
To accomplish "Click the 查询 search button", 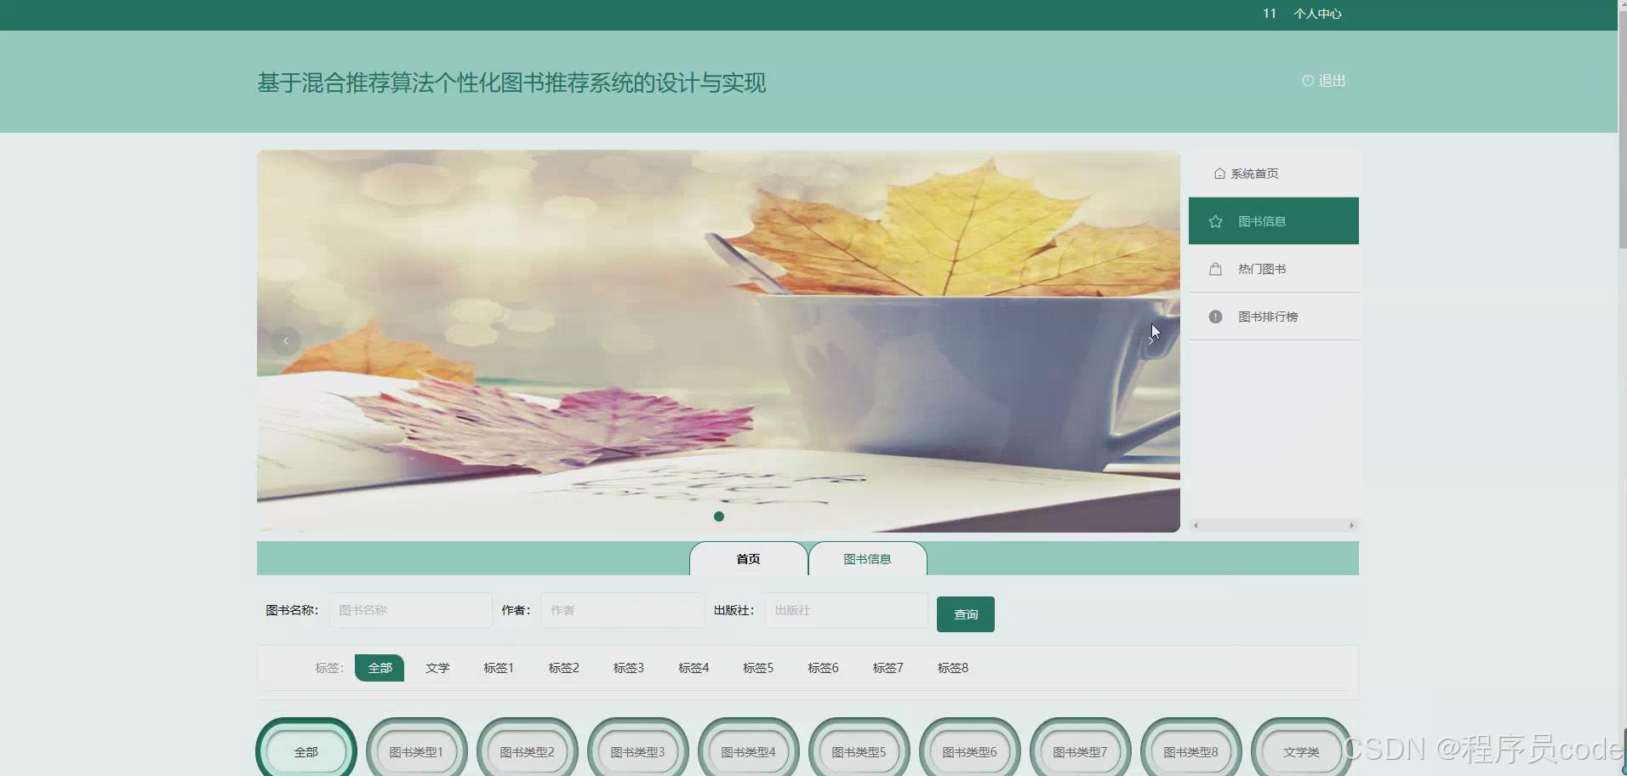I will pos(966,614).
